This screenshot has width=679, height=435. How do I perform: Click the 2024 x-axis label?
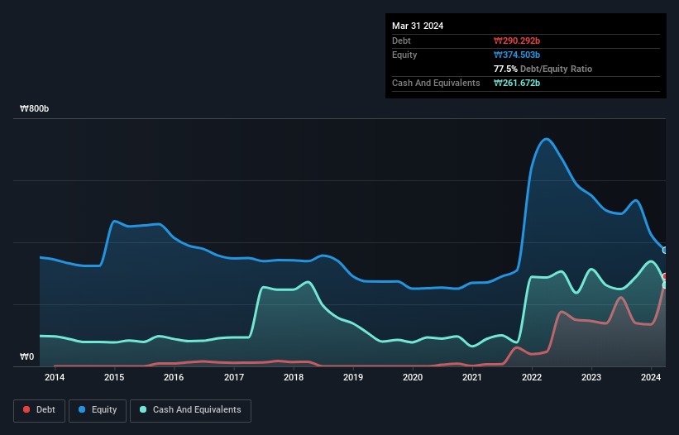[x=651, y=377]
